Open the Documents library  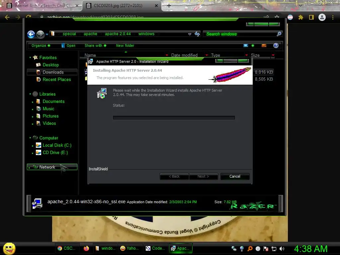(x=53, y=102)
